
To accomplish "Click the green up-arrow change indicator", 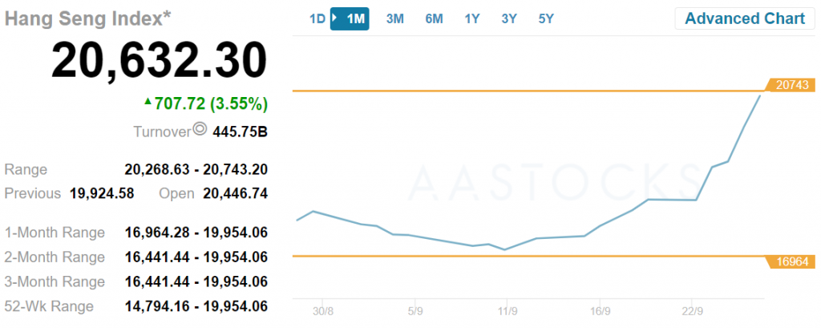I will pos(147,102).
